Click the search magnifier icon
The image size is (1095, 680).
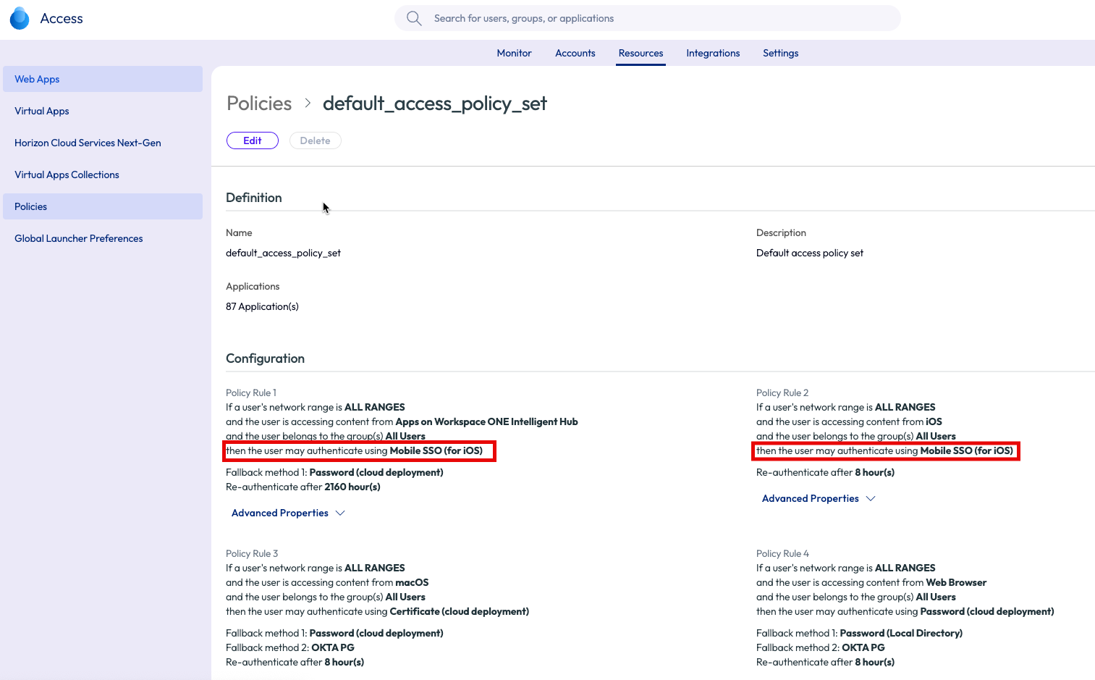[x=413, y=18]
